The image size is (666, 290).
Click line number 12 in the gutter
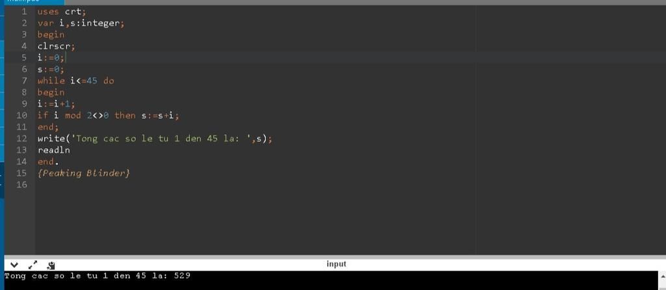pos(21,138)
